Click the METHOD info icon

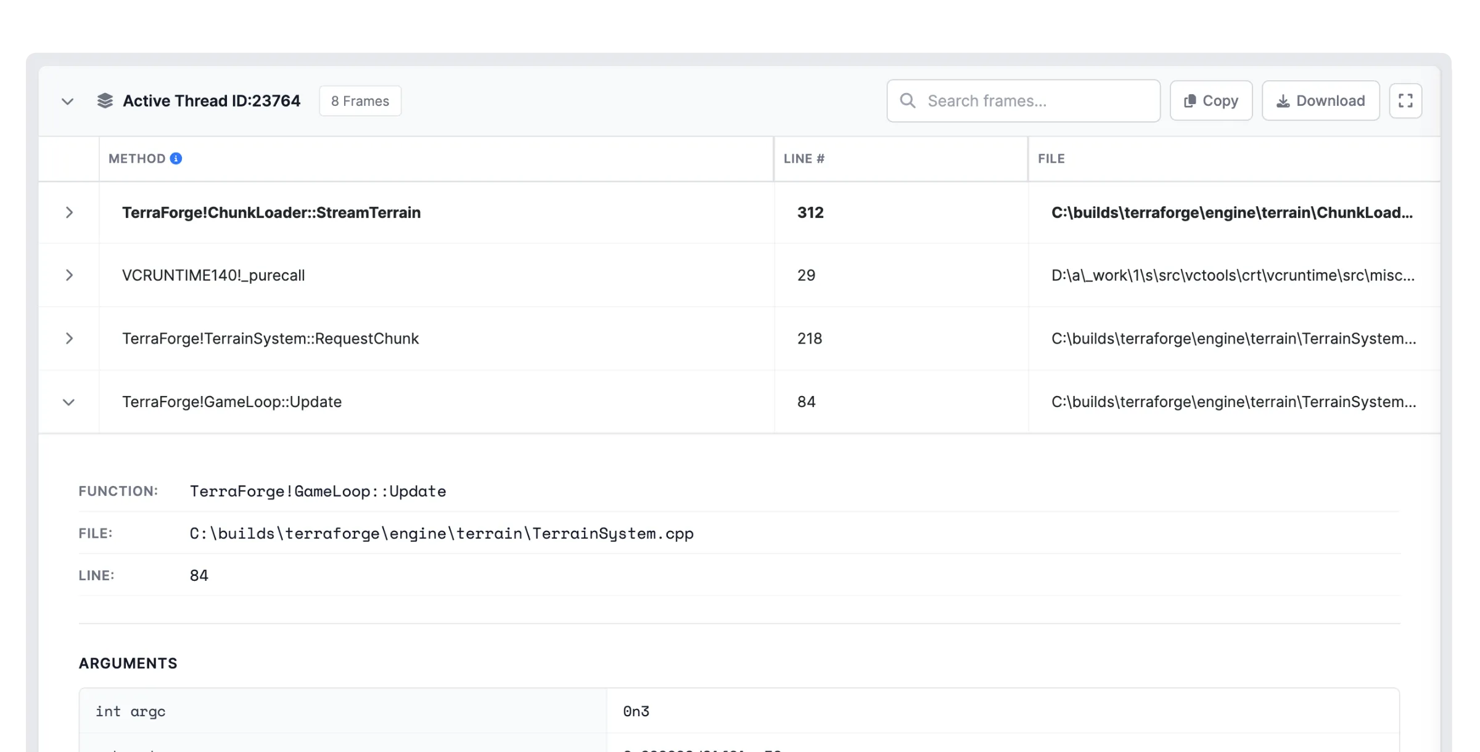176,159
